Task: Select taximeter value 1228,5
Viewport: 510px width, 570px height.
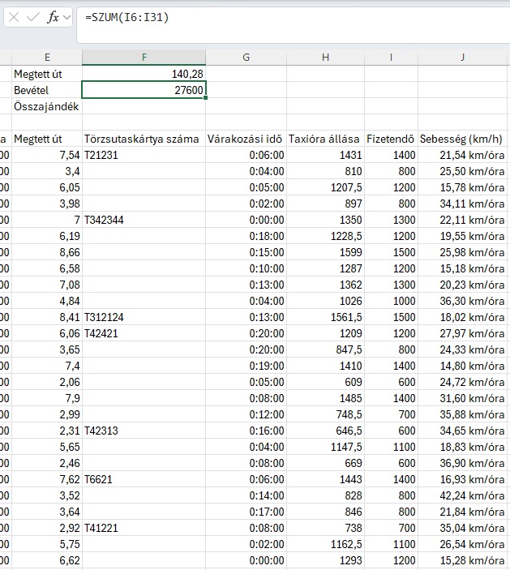Action: point(325,236)
